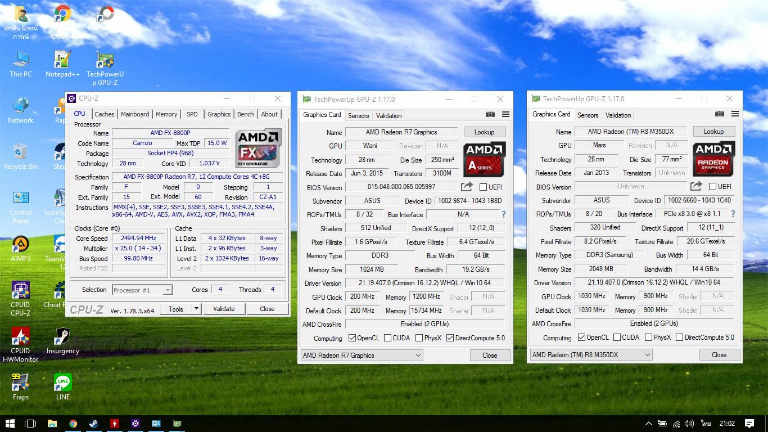The height and width of the screenshot is (432, 768).
Task: Click the BIOS Version field 015.048.000.065.005997
Action: (x=401, y=187)
